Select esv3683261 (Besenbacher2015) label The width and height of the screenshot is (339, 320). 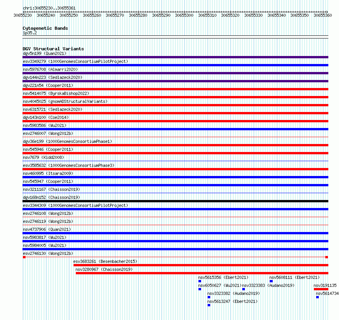[x=105, y=261]
